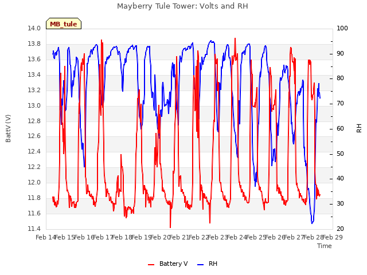Click the MB_tule annotation label
This screenshot has height=275, width=367.
tap(64, 24)
